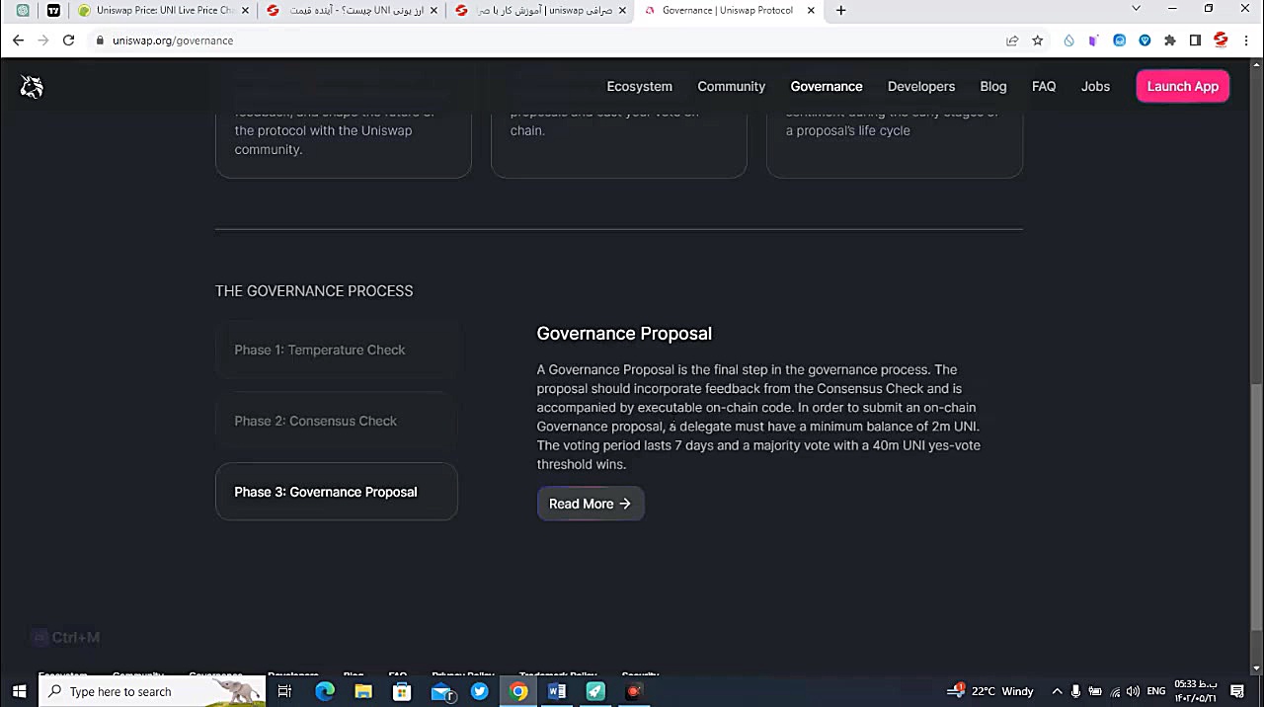Click the forward navigation arrow
The image size is (1264, 707).
[42, 40]
